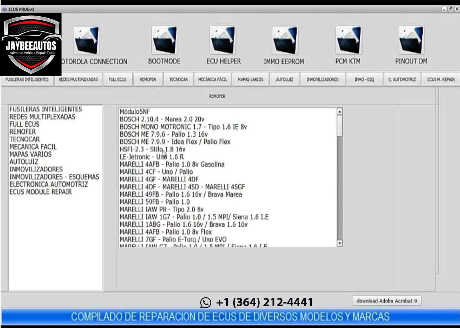Switch to the REMOFER tab

coord(148,79)
